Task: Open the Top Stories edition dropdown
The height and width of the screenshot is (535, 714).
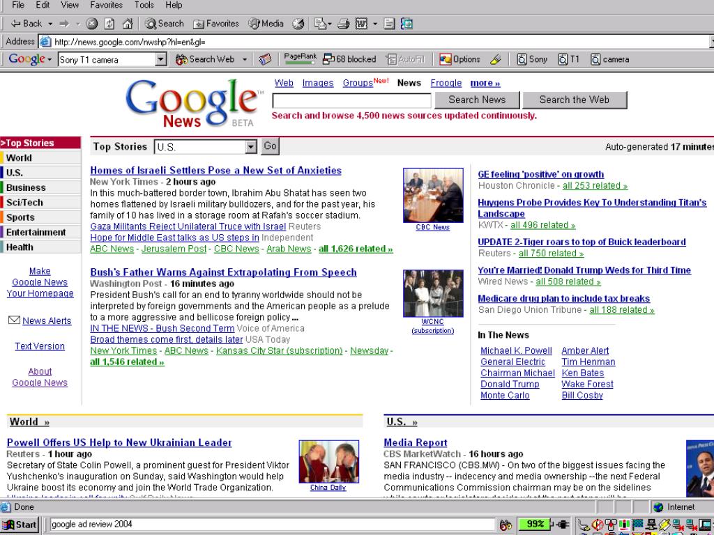Action: pyautogui.click(x=206, y=147)
